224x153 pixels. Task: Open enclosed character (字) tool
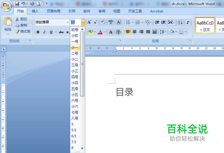118,32
